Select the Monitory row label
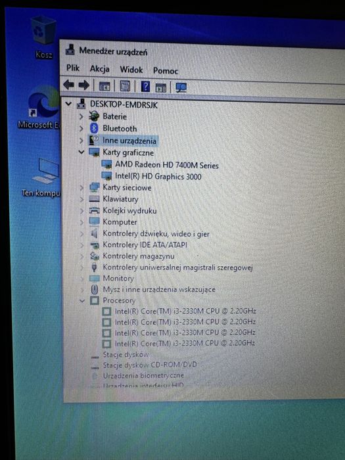Image resolution: width=345 pixels, height=460 pixels. coord(118,279)
